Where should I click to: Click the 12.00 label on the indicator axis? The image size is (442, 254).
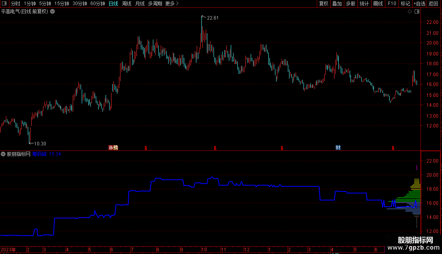pyautogui.click(x=432, y=231)
